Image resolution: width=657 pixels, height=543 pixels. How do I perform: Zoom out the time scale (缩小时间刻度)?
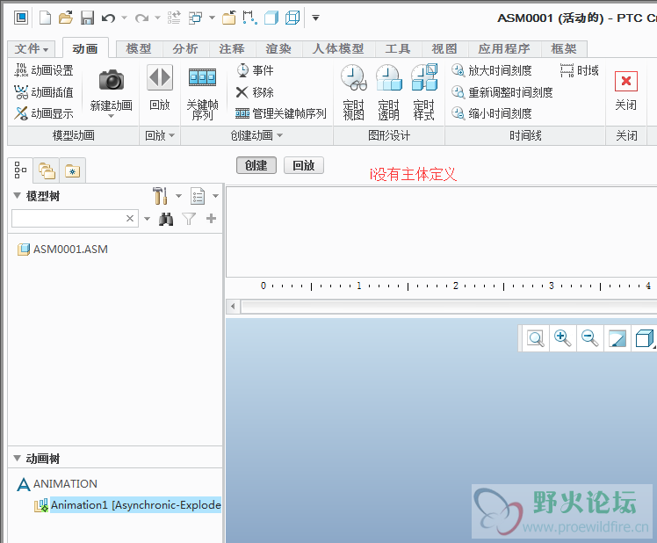click(x=492, y=113)
